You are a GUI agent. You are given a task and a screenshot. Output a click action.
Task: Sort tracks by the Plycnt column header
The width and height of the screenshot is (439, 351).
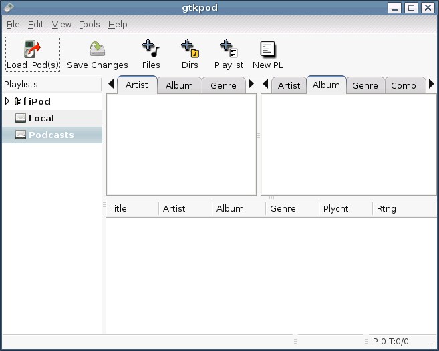(345, 208)
